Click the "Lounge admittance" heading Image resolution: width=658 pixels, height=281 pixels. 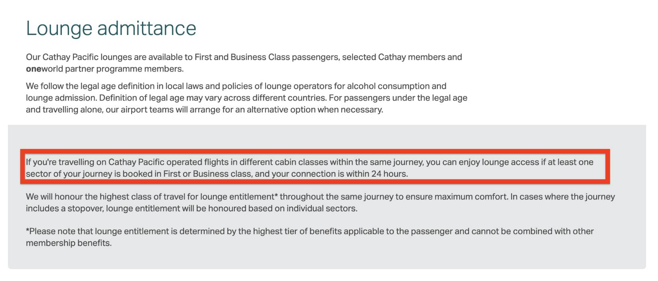coord(111,28)
